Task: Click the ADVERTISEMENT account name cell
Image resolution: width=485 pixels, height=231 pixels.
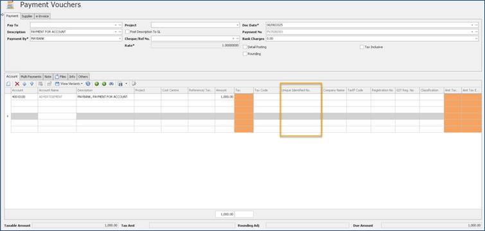Action: coord(57,97)
